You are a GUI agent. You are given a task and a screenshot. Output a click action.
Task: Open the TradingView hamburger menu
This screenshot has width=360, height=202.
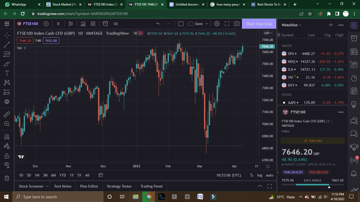click(7, 24)
